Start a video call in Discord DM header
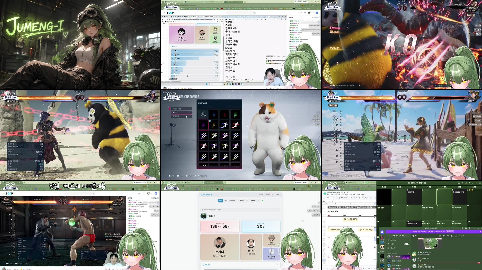 (444, 236)
